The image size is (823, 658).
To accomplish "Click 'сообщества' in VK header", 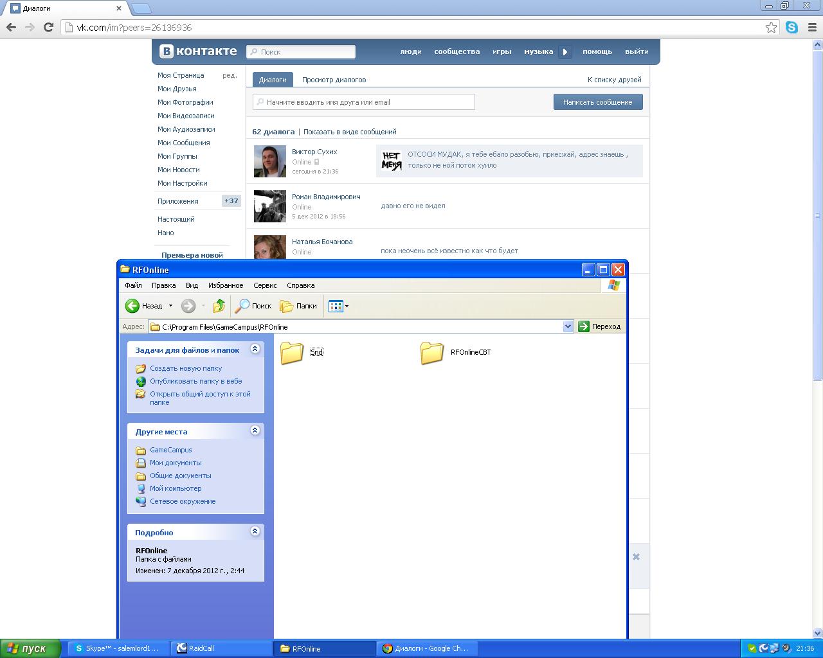I will (457, 51).
